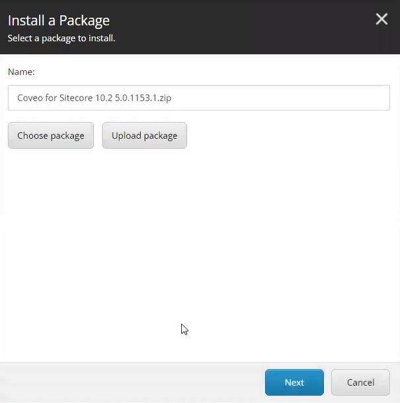Click the empty white dialog body area
The width and height of the screenshot is (400, 403).
[198, 251]
